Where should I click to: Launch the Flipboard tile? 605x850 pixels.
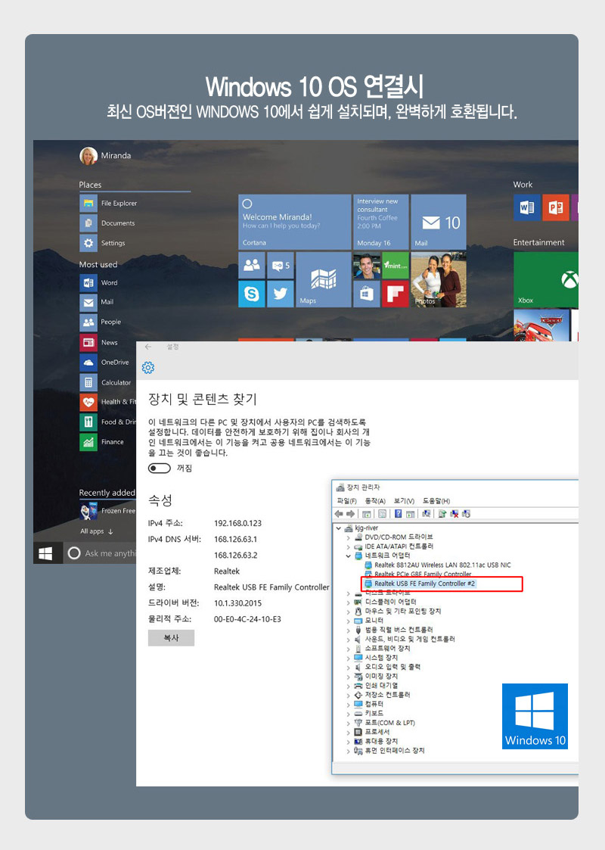(396, 294)
